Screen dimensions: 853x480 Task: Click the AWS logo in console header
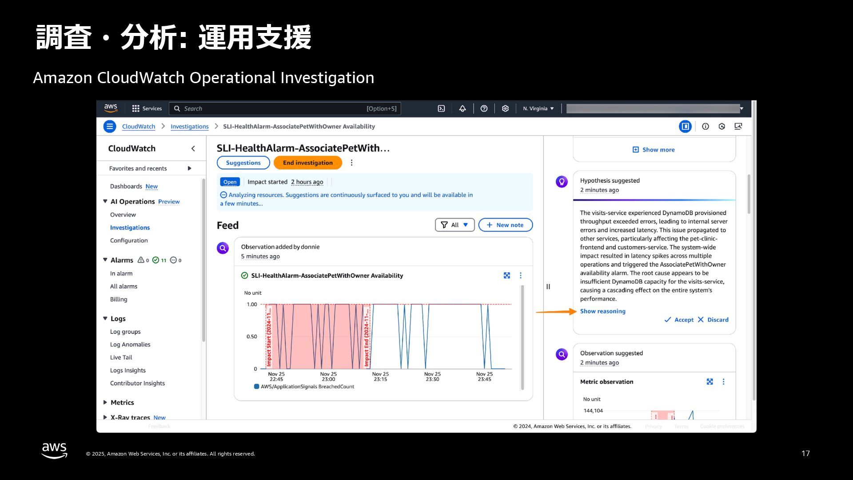tap(111, 108)
